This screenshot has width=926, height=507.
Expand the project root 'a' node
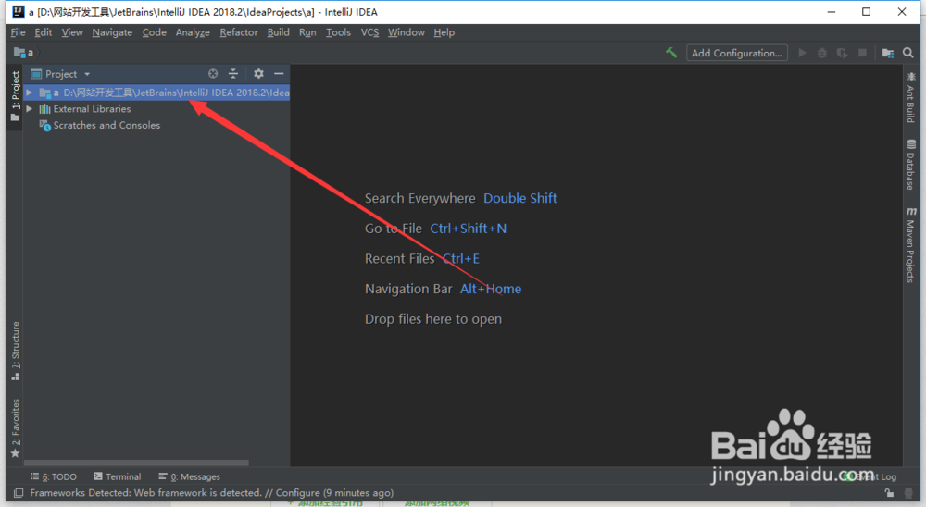click(29, 93)
